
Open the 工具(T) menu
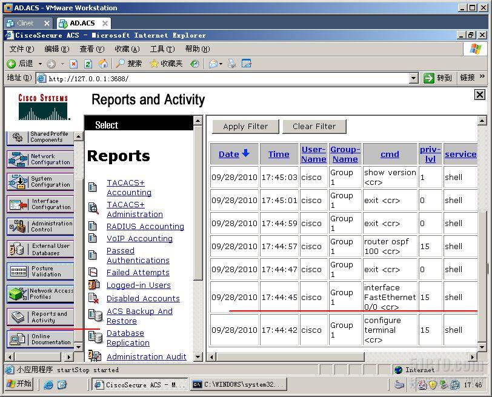162,49
